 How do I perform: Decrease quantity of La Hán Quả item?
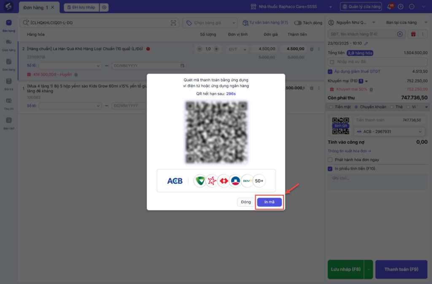(200, 49)
